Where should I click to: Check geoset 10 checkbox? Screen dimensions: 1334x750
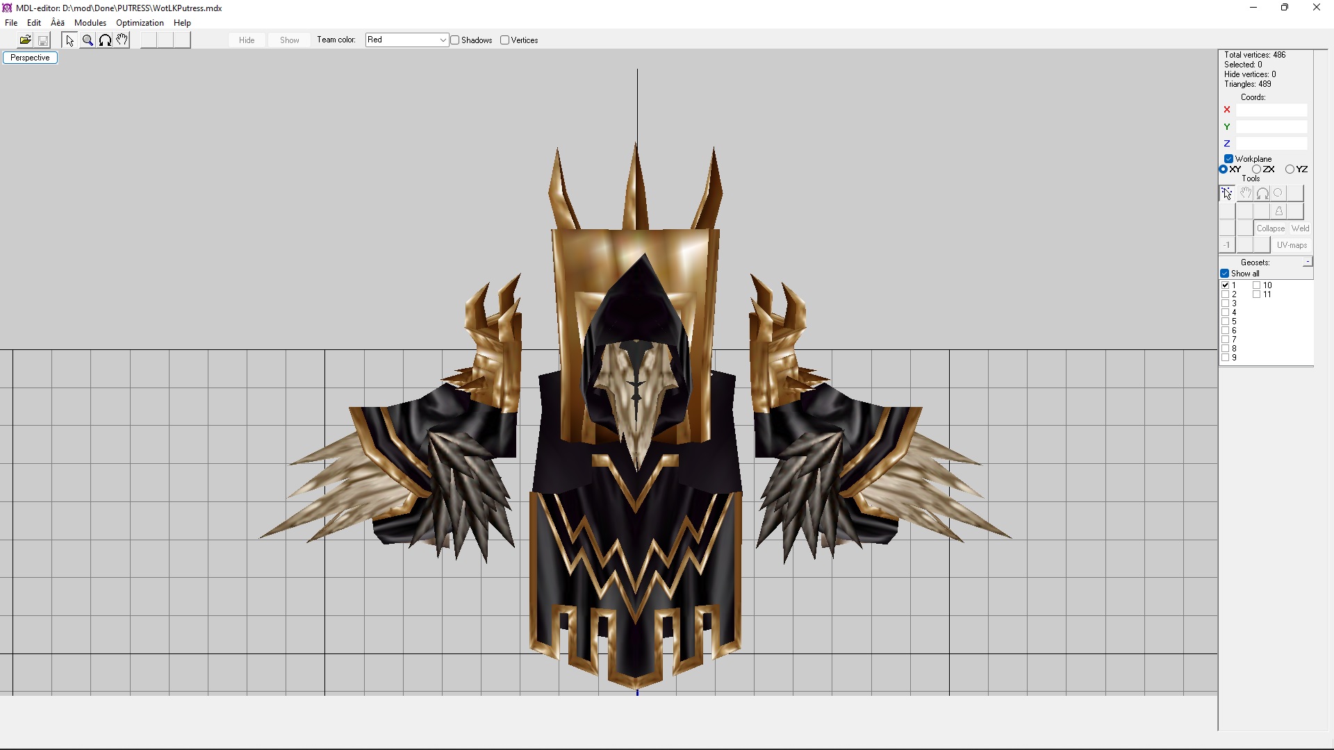pos(1257,285)
